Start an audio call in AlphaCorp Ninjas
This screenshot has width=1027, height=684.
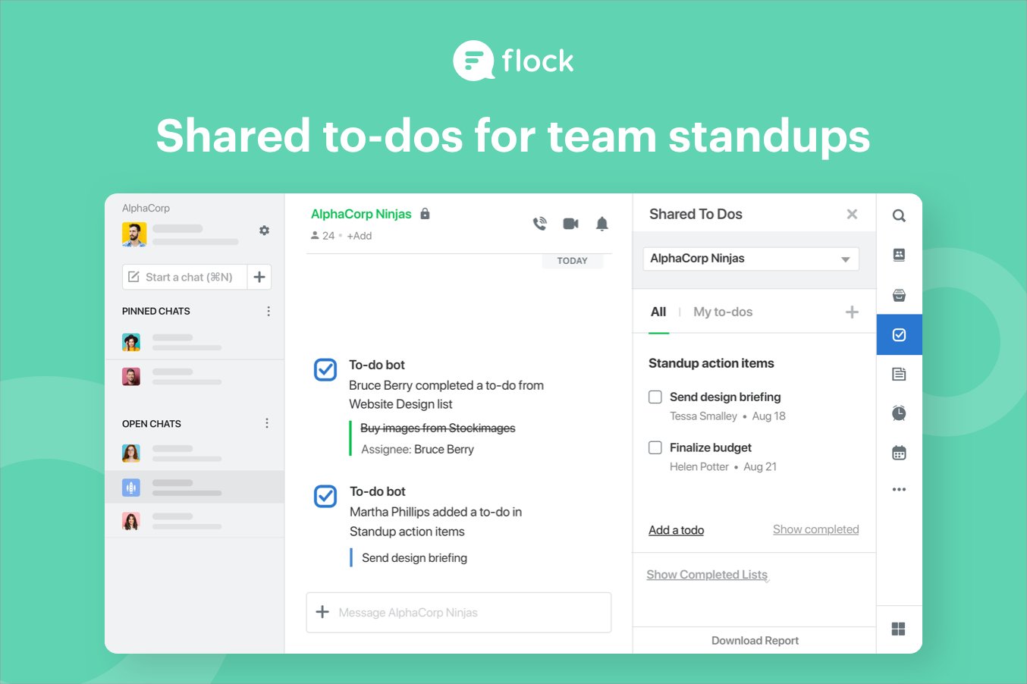(539, 224)
